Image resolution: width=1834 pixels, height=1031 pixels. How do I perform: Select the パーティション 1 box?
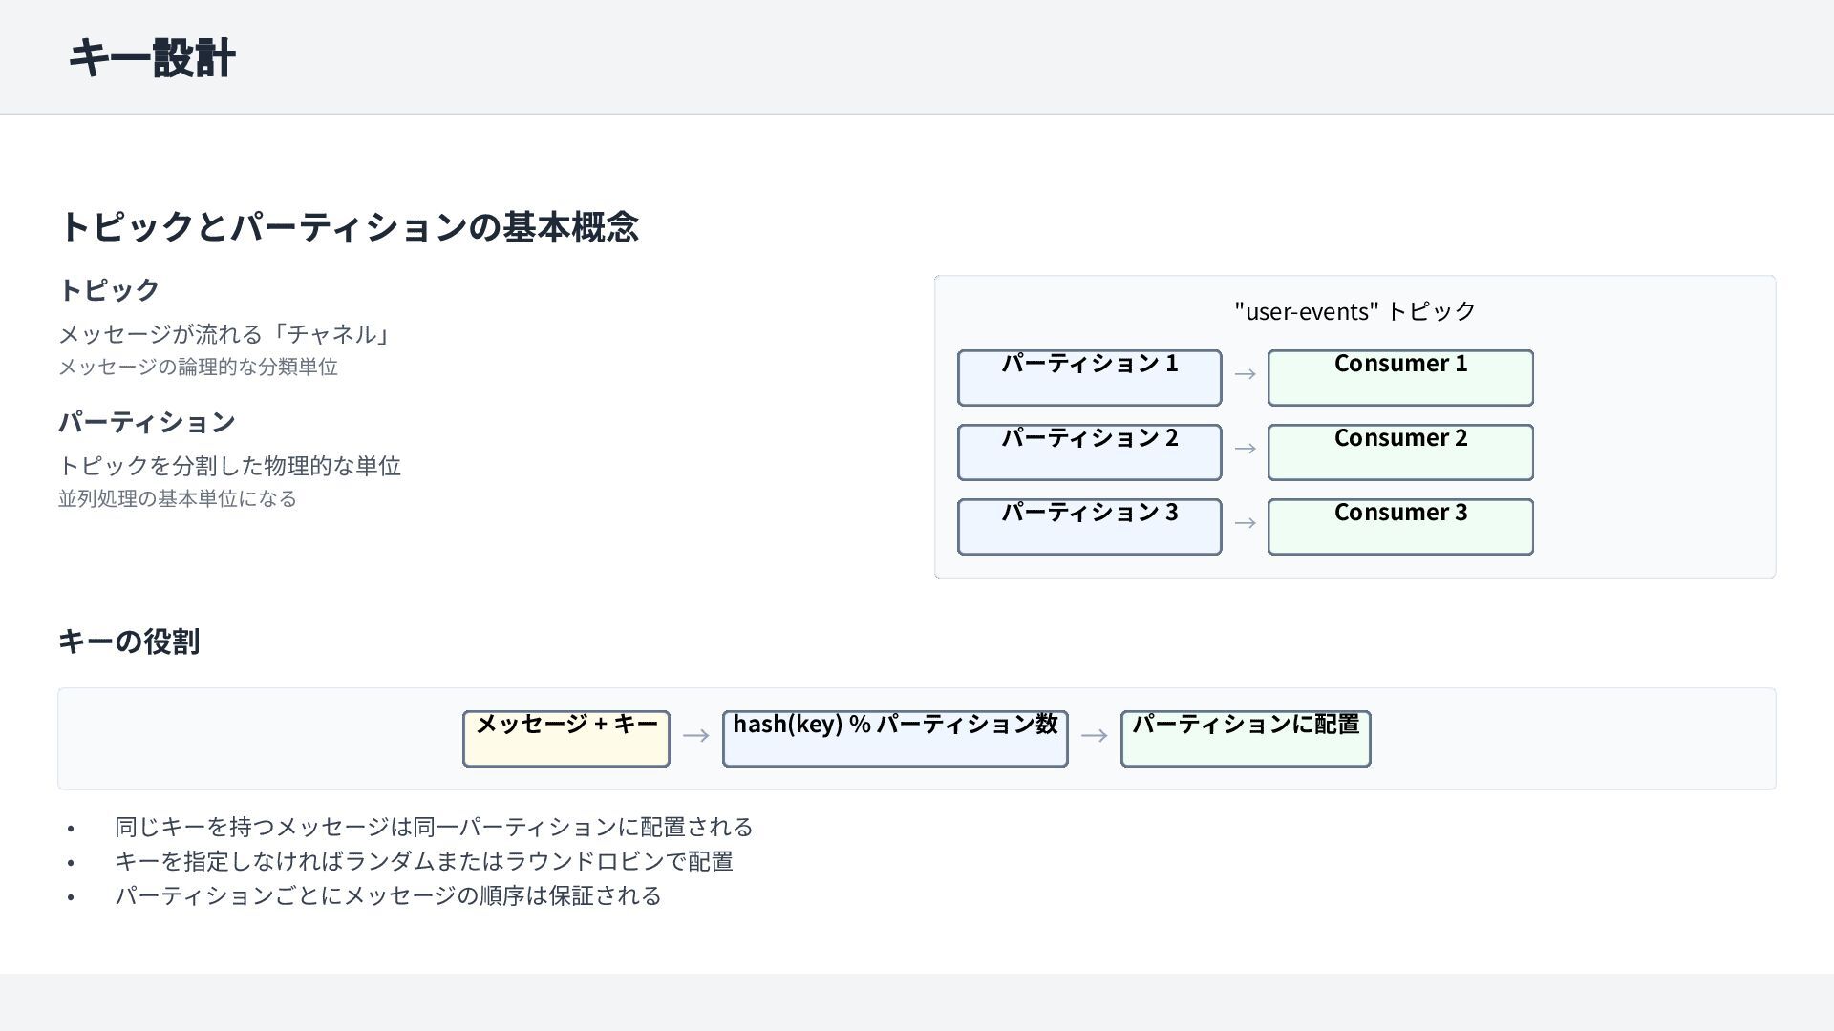[1089, 377]
